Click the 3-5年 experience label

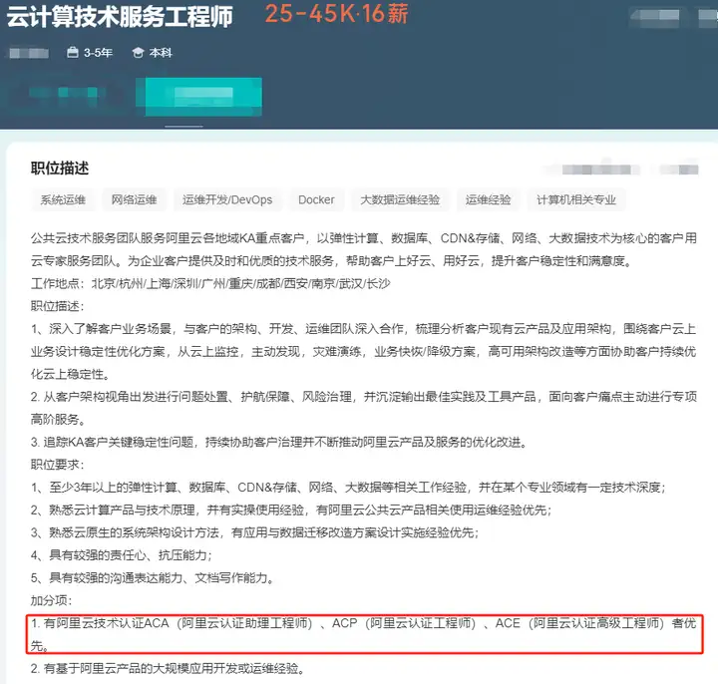tap(98, 53)
